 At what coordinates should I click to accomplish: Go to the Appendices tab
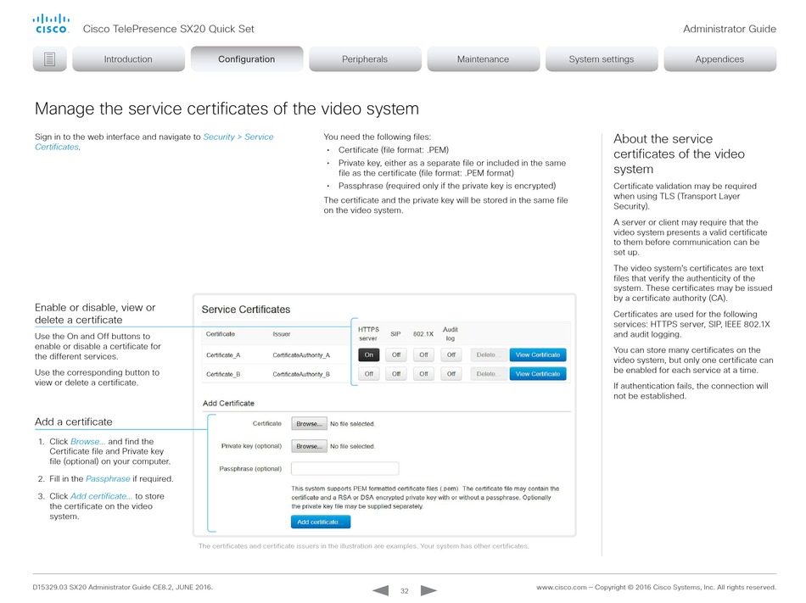[x=719, y=59]
